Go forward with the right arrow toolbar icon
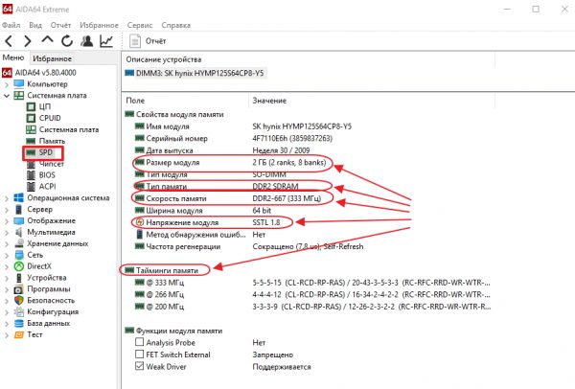575x389 pixels. tap(28, 40)
